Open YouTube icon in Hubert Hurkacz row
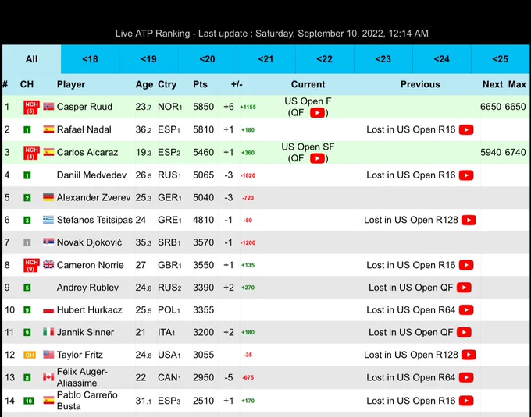Image resolution: width=531 pixels, height=417 pixels. tap(466, 310)
